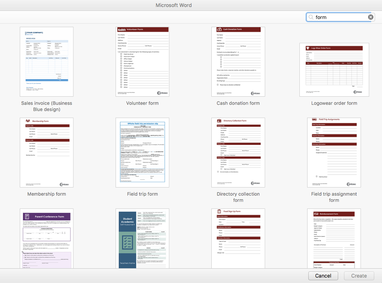
Task: Click the magnifying glass search icon
Action: [311, 17]
